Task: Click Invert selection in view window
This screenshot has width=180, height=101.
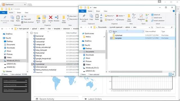Action: coord(158,21)
